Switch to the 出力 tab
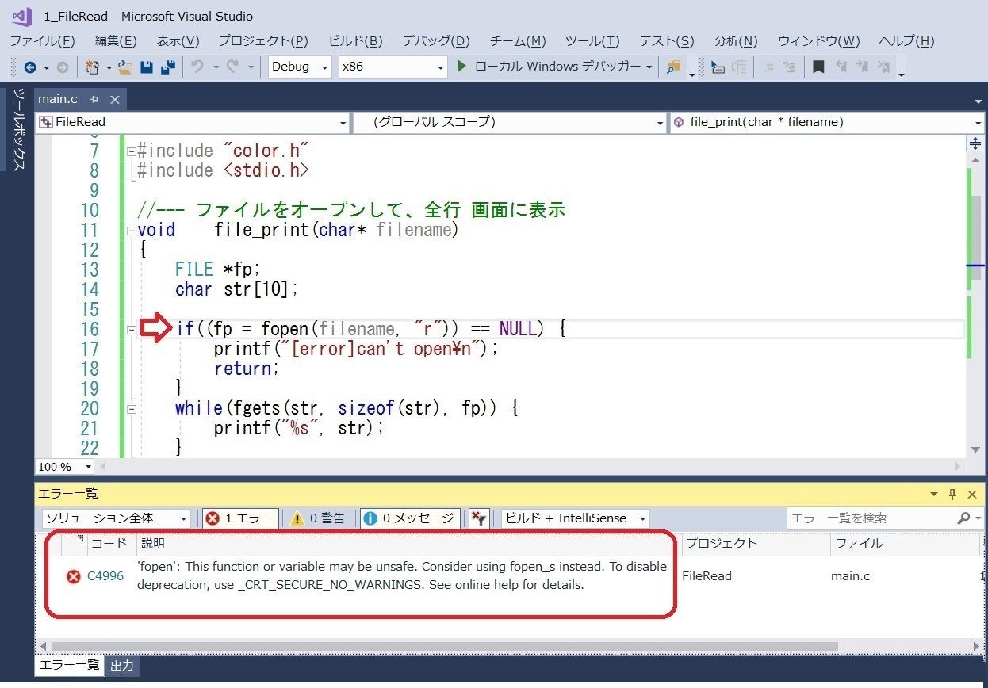Viewport: 988px width, 688px height. pos(121,665)
